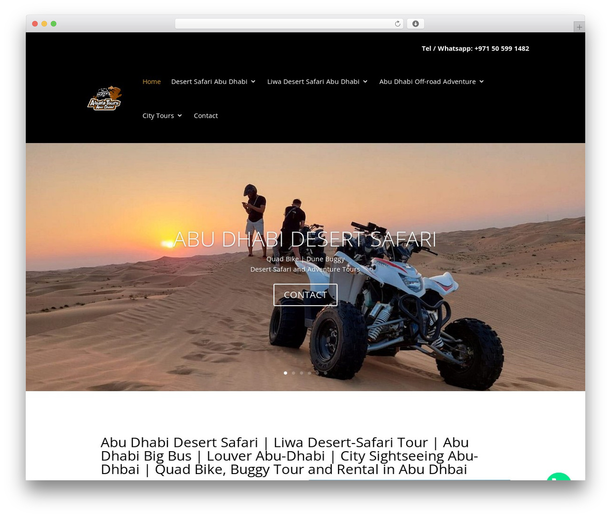Minimize the window with yellow button

point(44,24)
